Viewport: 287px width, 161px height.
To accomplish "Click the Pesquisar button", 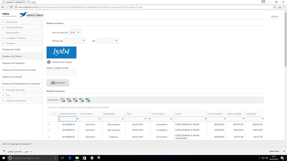I will (58, 83).
